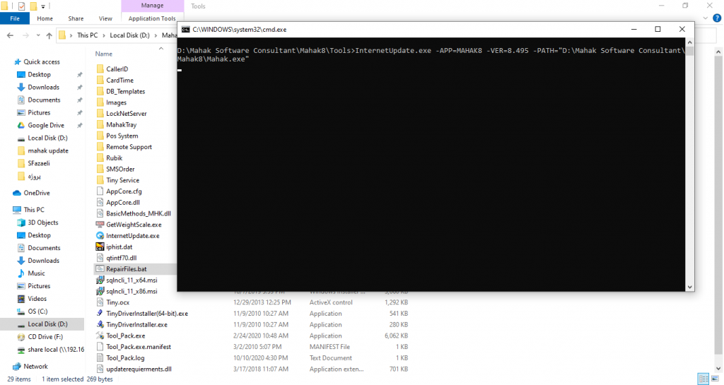
Task: Switch to the Share ribbon tab
Action: pyautogui.click(x=76, y=18)
